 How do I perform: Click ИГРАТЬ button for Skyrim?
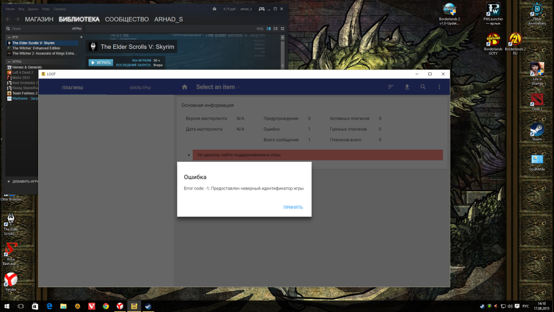(x=101, y=63)
